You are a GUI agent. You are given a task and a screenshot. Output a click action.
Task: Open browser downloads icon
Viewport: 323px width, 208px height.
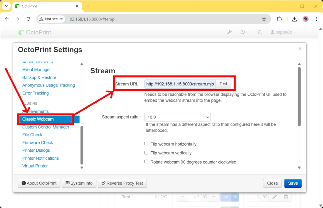click(x=294, y=19)
